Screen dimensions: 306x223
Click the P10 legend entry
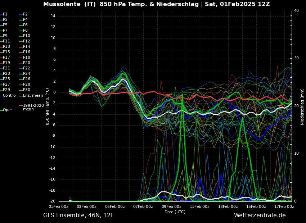click(x=27, y=36)
